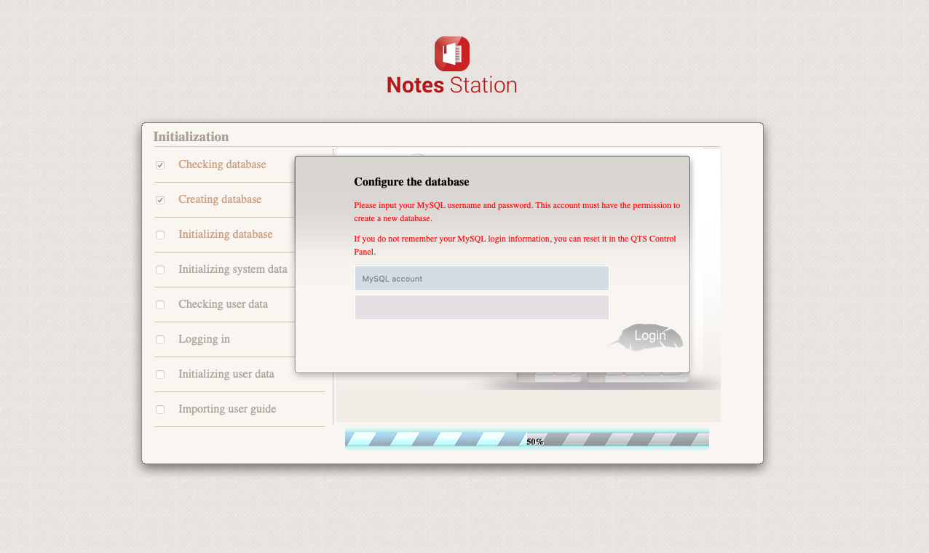Viewport: 929px width, 553px height.
Task: Toggle the Importing user guide checkbox
Action: (160, 410)
